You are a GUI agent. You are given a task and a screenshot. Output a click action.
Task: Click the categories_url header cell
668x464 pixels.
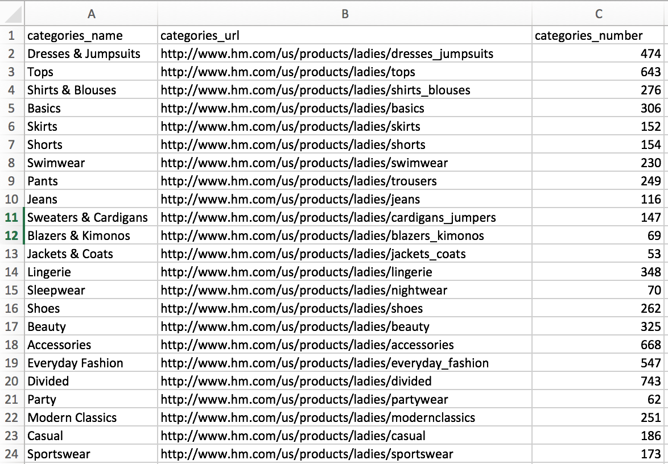345,35
